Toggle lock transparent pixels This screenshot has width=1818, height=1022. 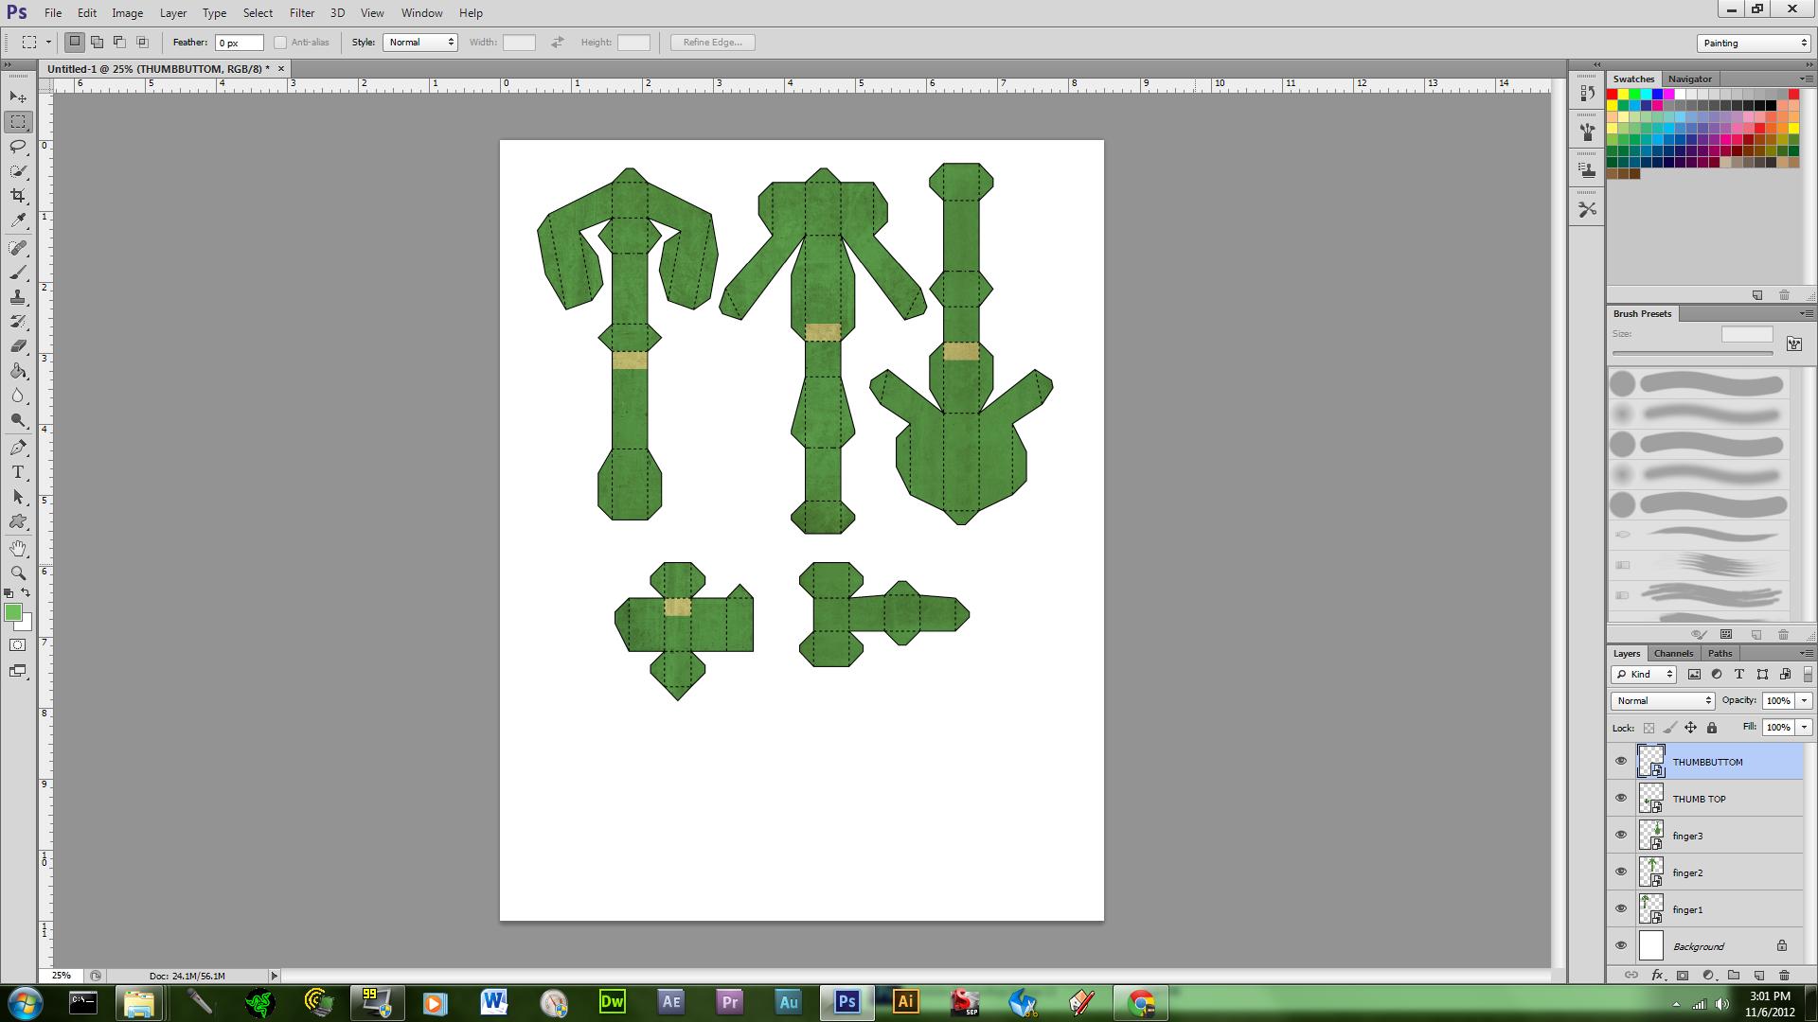pos(1649,728)
